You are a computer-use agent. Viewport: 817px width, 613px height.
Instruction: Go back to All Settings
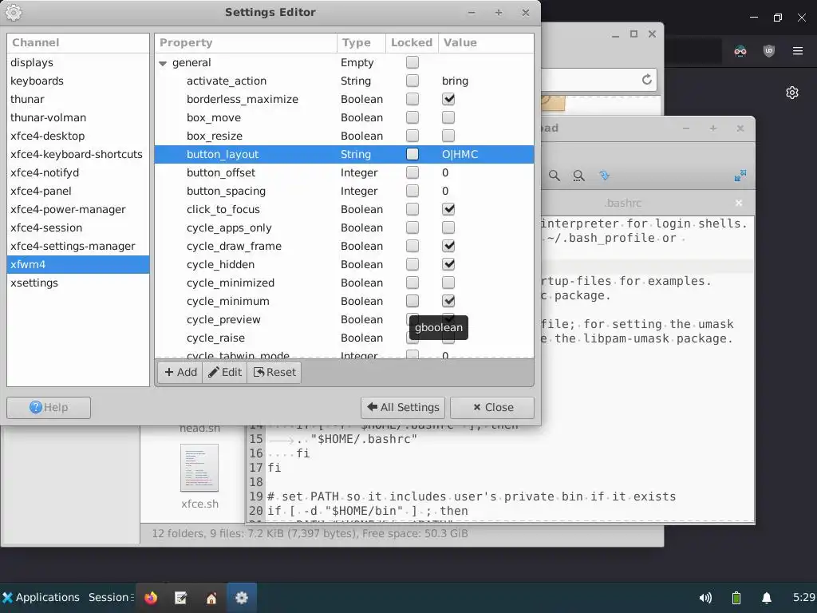(x=403, y=407)
